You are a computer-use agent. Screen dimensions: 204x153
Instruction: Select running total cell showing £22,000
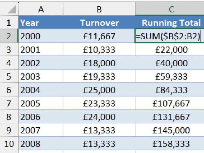tap(171, 50)
